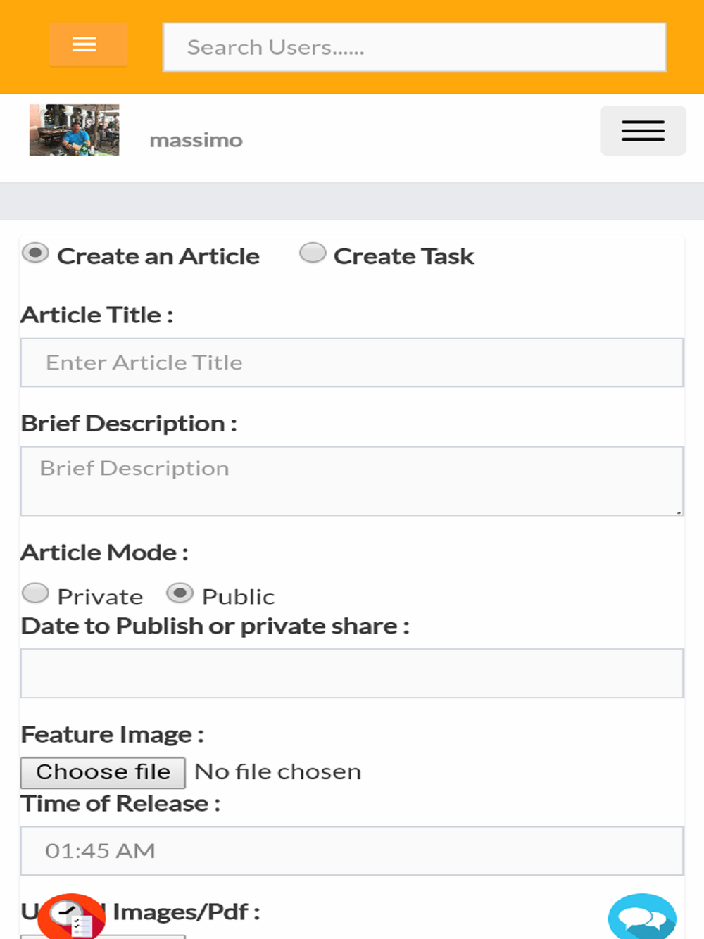Viewport: 704px width, 939px height.
Task: Set article mode to Public
Action: (x=180, y=593)
